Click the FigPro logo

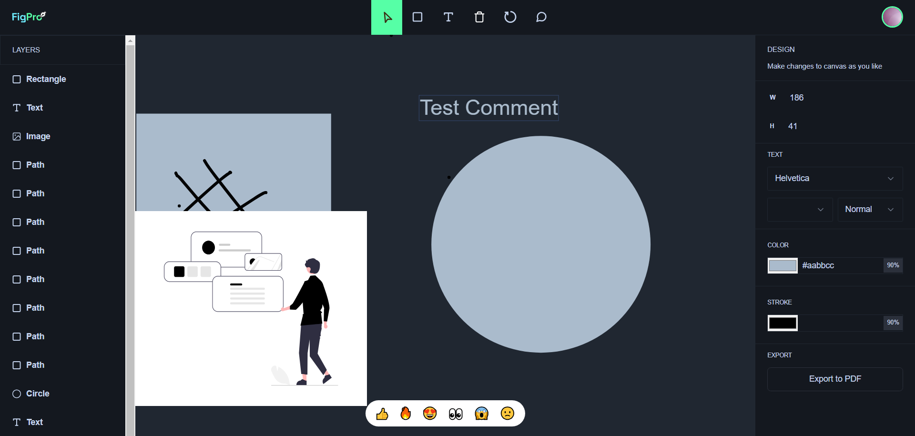[x=29, y=17]
